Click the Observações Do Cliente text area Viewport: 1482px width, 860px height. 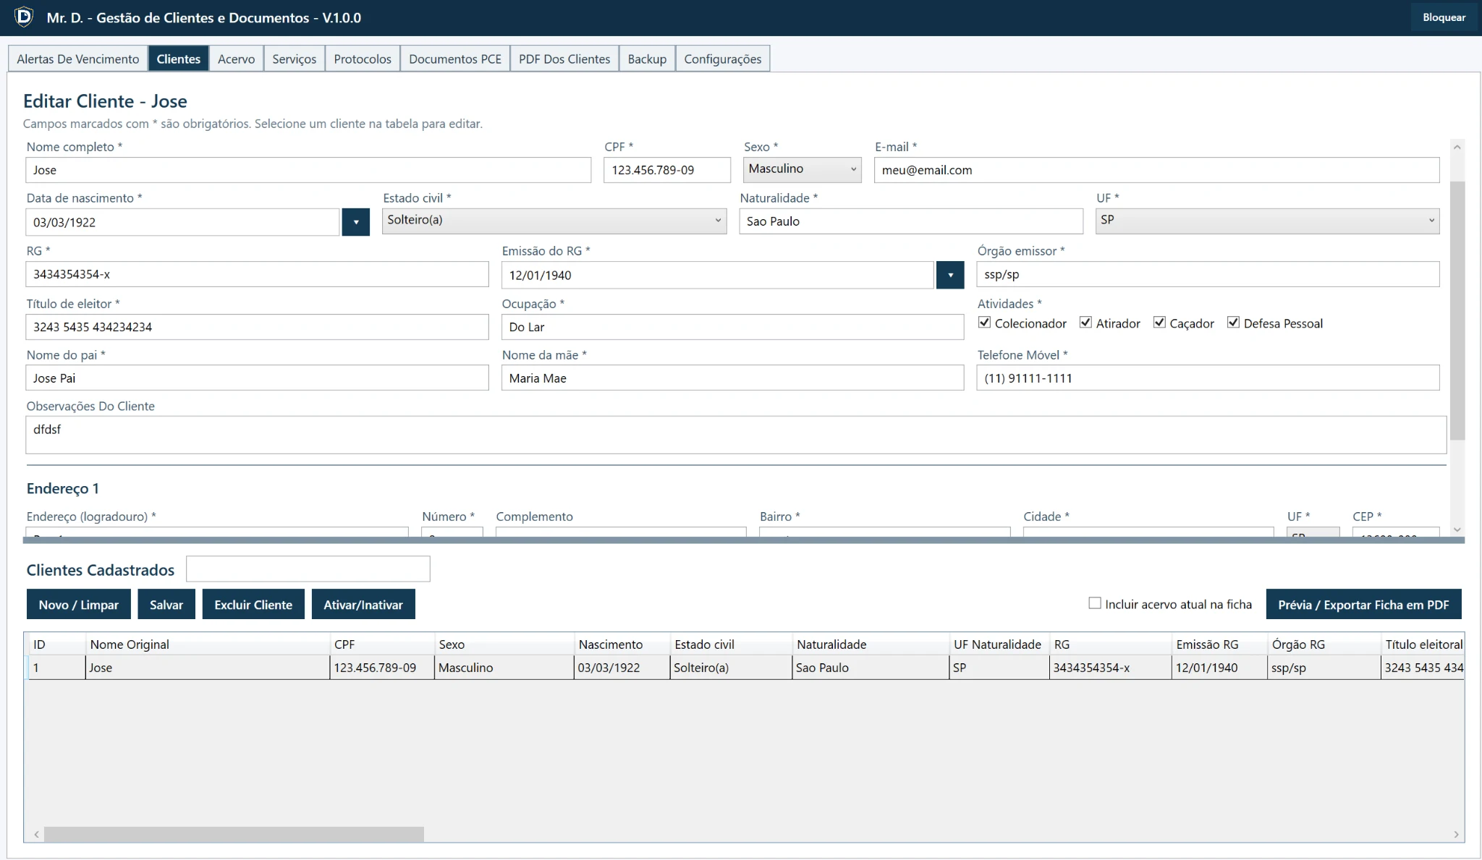pyautogui.click(x=736, y=435)
